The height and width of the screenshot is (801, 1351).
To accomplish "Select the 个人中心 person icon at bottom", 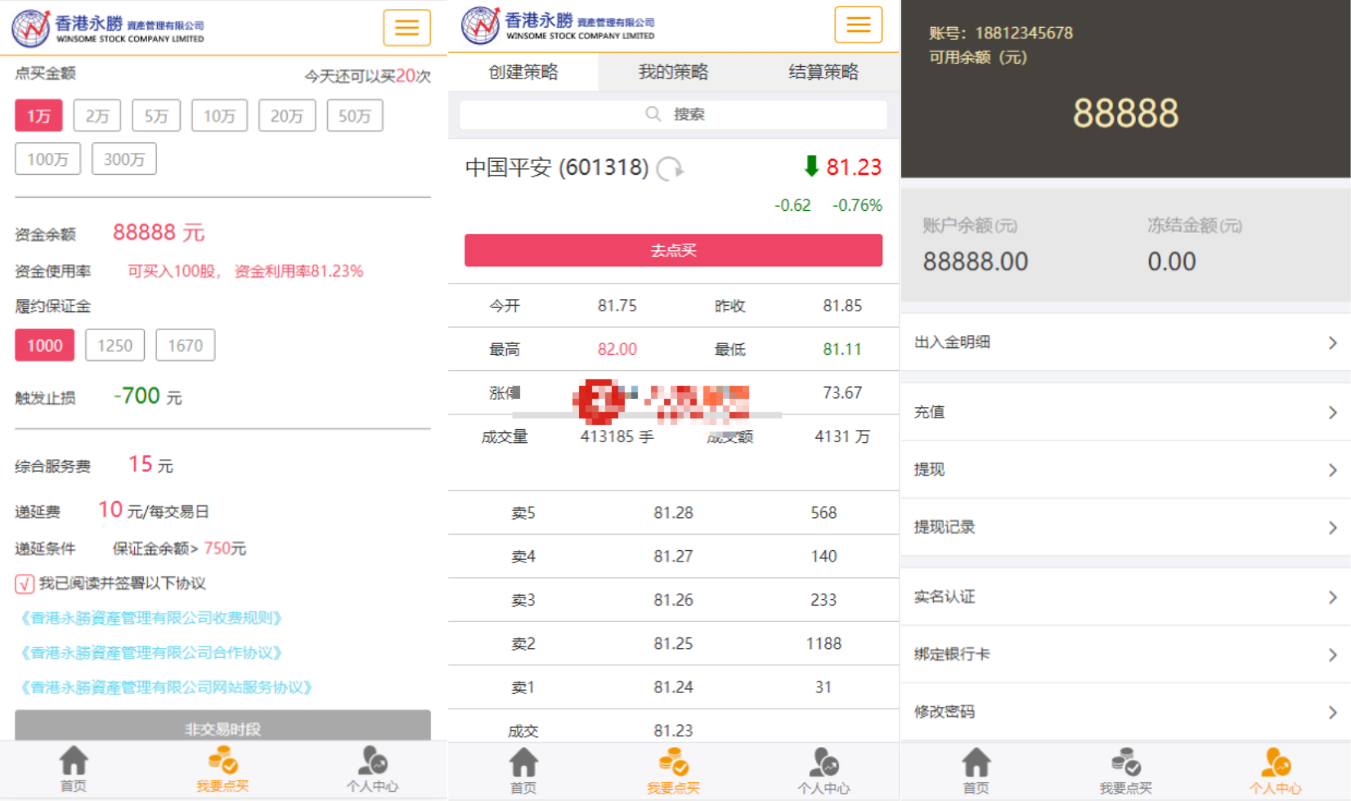I will click(373, 767).
